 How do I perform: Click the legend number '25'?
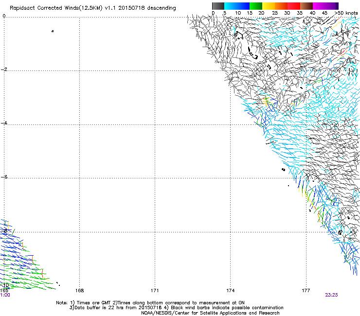click(275, 13)
